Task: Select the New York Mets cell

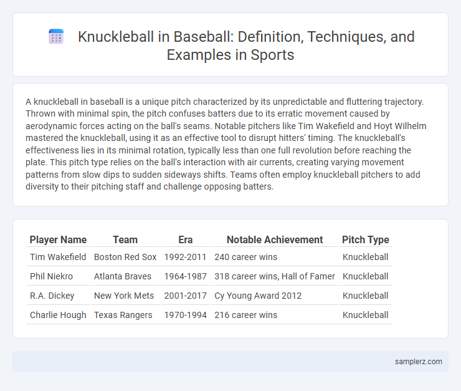Action: pyautogui.click(x=125, y=296)
